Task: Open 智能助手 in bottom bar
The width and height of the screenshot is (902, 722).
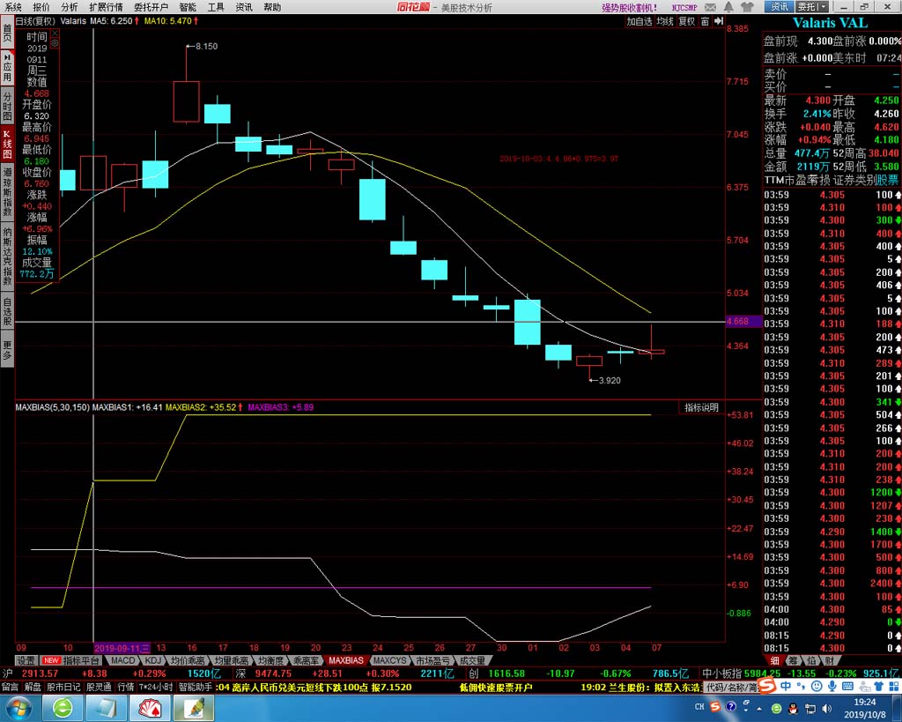Action: click(195, 687)
